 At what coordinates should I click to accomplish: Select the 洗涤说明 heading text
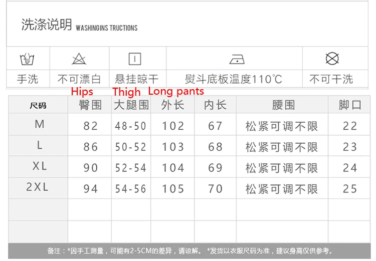(x=47, y=25)
